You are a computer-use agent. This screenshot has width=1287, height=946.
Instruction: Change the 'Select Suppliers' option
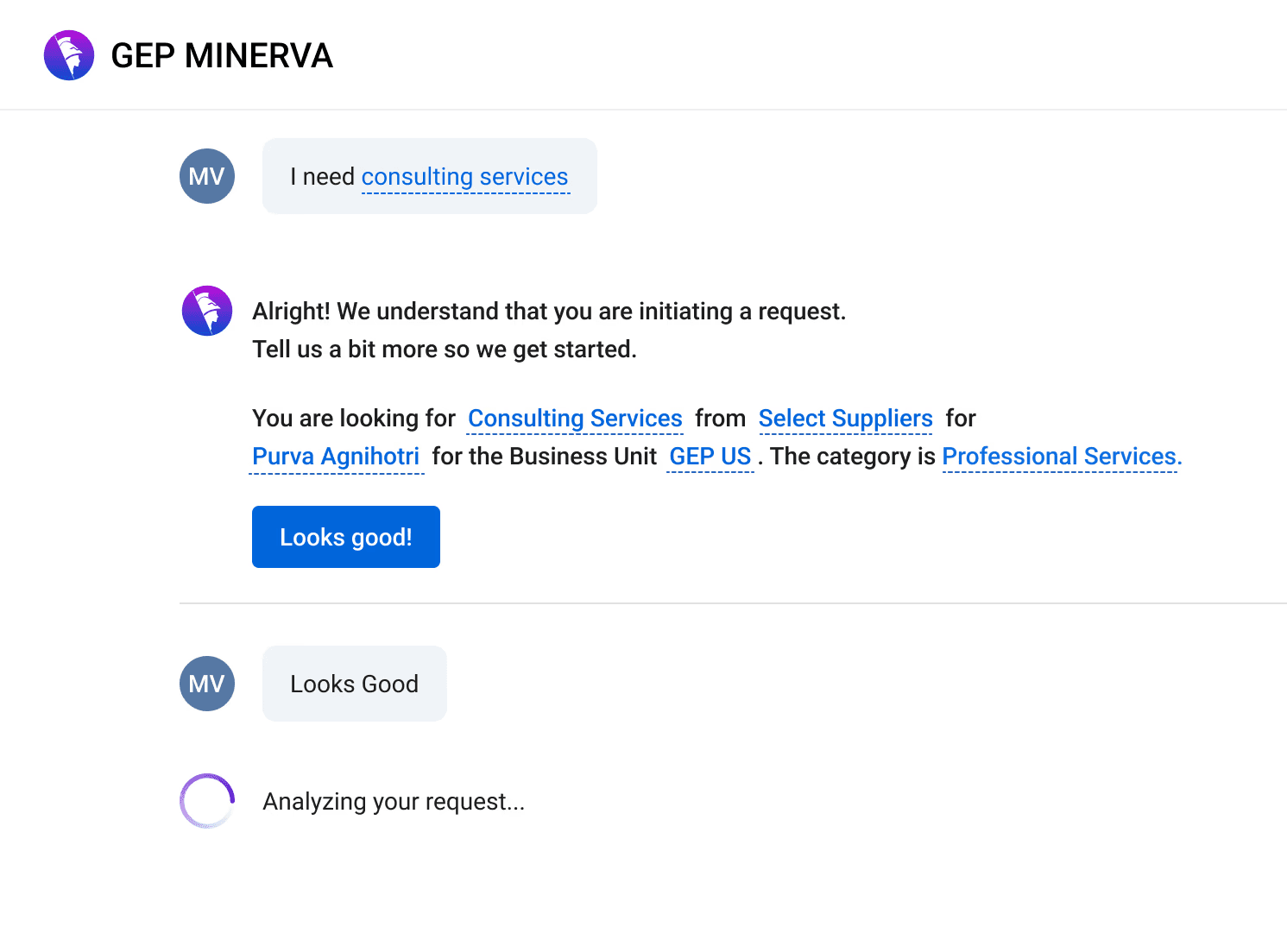846,419
